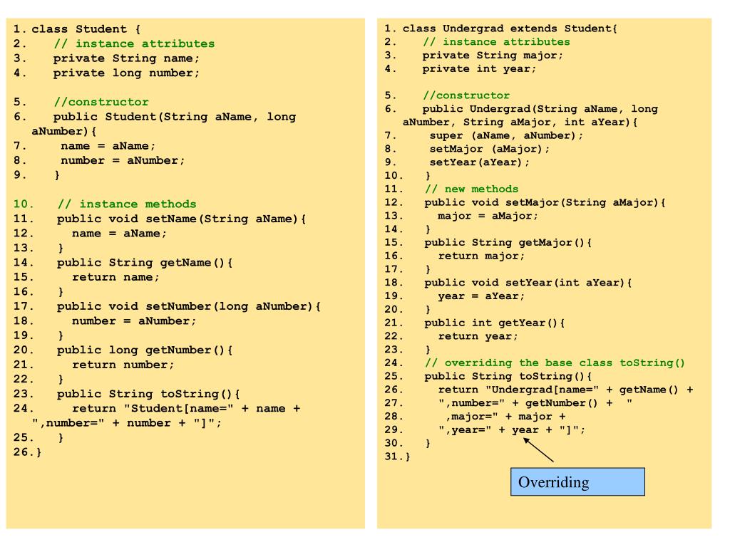Viewport: 730px width, 547px height.
Task: Click 'return year;' line
Action: (478, 336)
